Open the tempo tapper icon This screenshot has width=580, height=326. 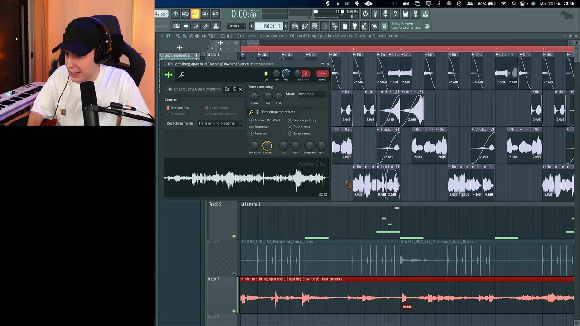click(x=364, y=26)
